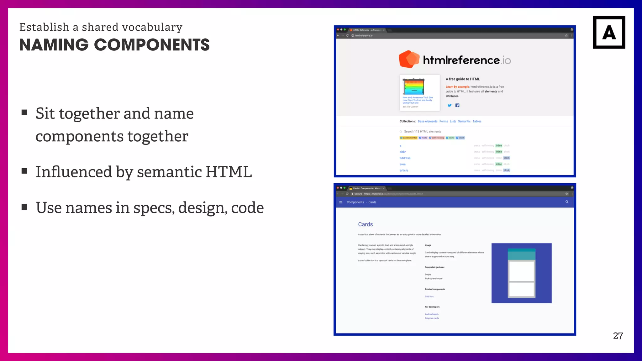Click the block tag in the address row
Viewport: 642px width, 361px height.
click(x=507, y=158)
